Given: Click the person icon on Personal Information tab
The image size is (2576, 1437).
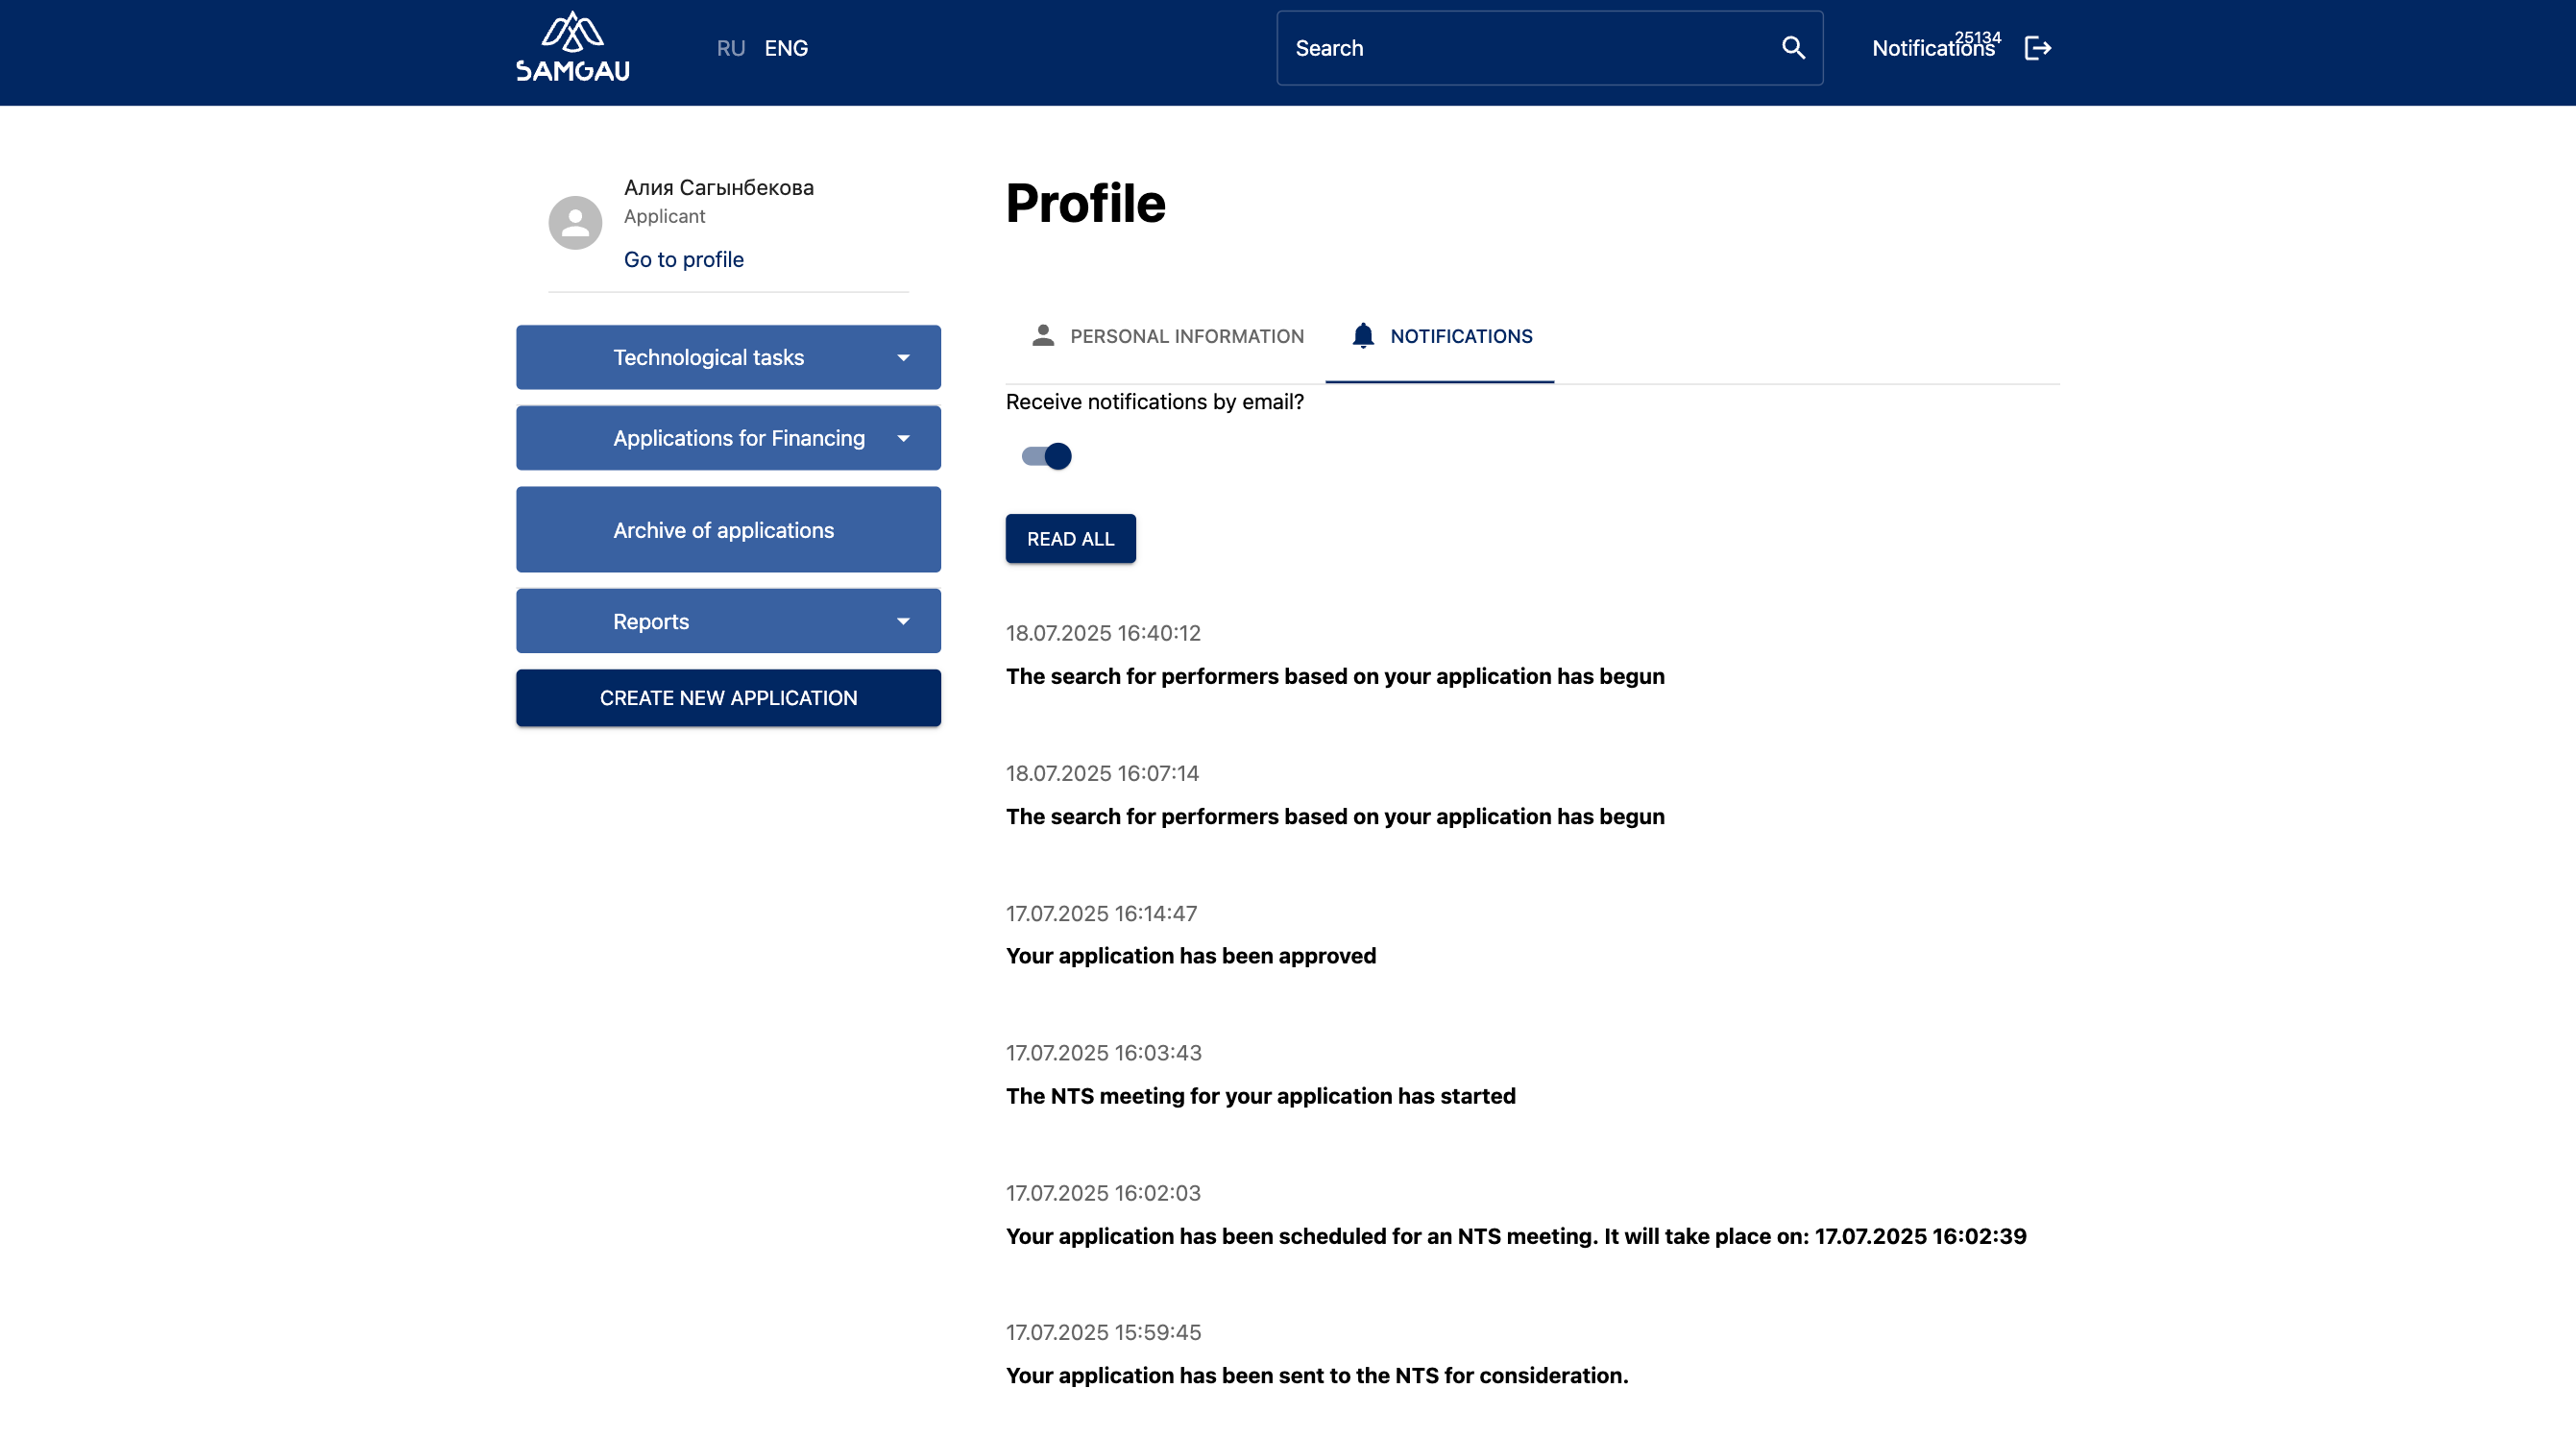Looking at the screenshot, I should 1042,335.
